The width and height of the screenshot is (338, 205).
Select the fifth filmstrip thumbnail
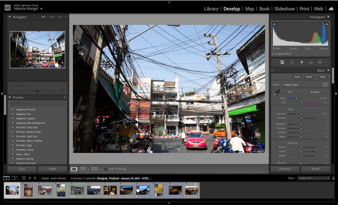(x=77, y=190)
